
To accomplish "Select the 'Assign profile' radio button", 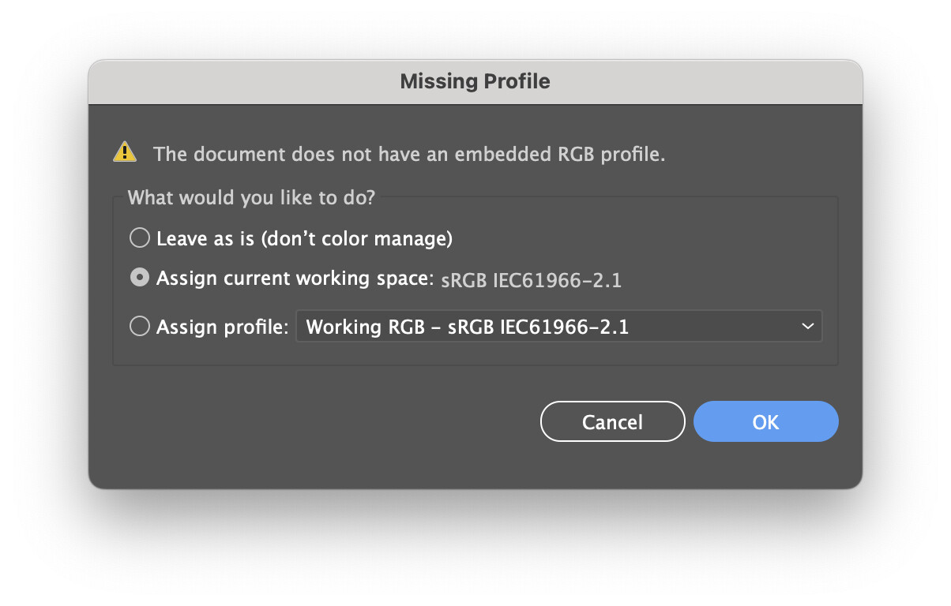I will click(x=140, y=327).
